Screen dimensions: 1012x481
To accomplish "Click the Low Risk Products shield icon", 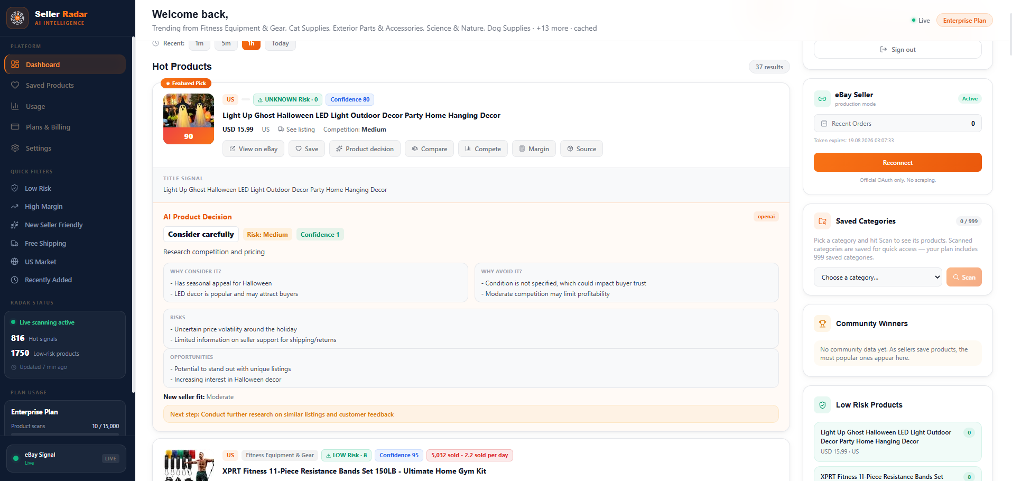I will 822,405.
